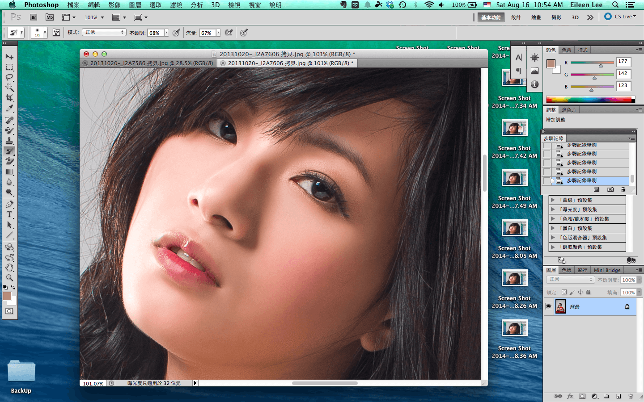
Task: Select the Zoom tool
Action: point(9,277)
